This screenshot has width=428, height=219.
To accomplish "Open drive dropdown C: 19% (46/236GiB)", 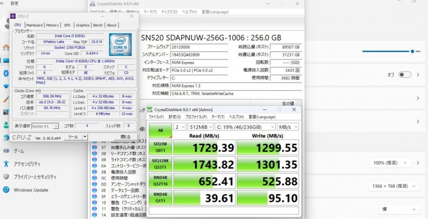I will click(245, 127).
